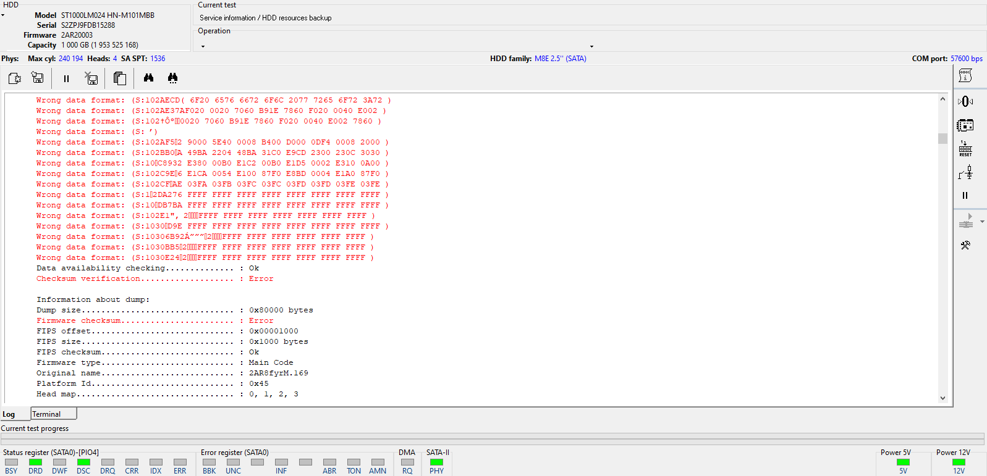
Task: Open the Operation dropdown arrow
Action: [591, 46]
